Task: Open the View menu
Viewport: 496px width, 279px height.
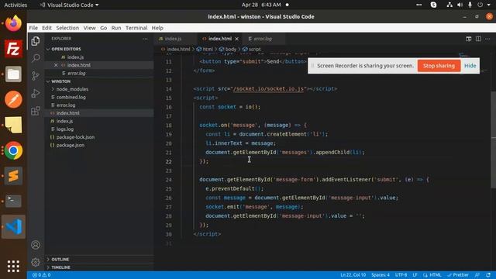Action: [89, 28]
